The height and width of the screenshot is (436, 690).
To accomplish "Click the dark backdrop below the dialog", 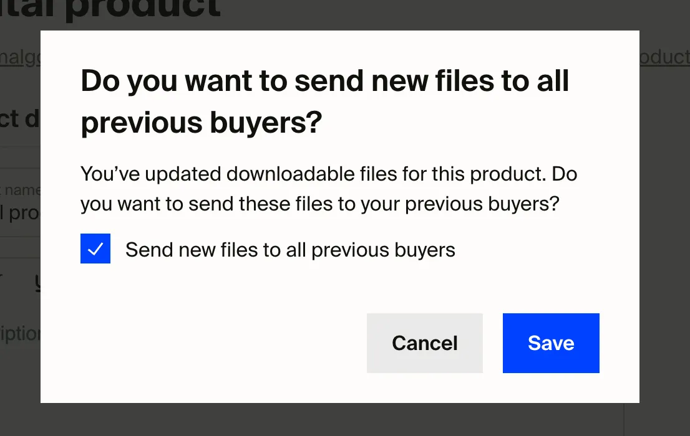I will 344,420.
